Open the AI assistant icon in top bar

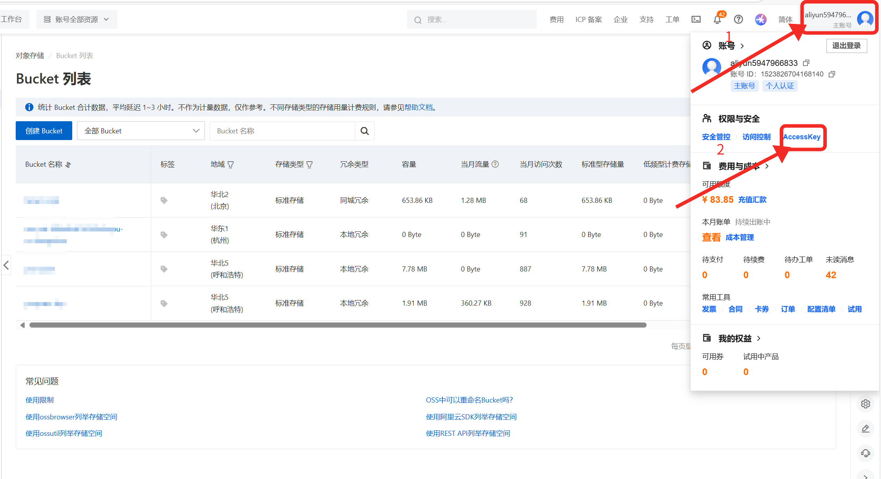[761, 19]
